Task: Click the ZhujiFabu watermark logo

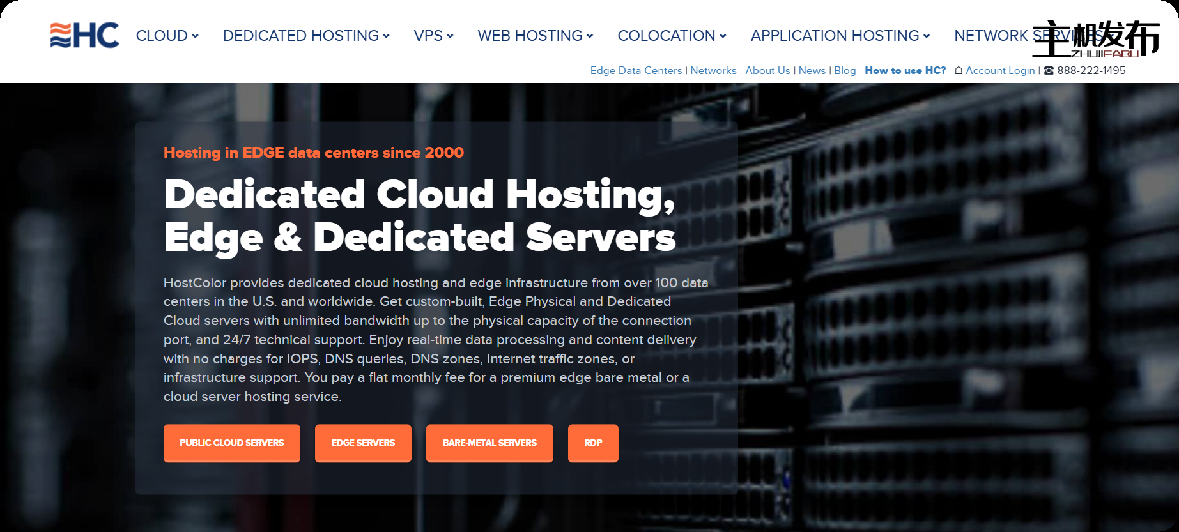Action: coord(1097,38)
